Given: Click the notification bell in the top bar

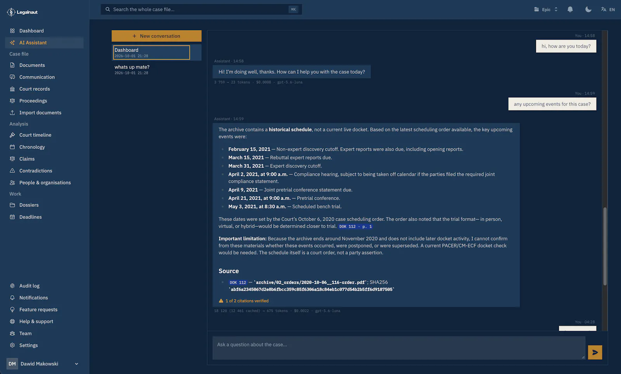Looking at the screenshot, I should pos(570,9).
